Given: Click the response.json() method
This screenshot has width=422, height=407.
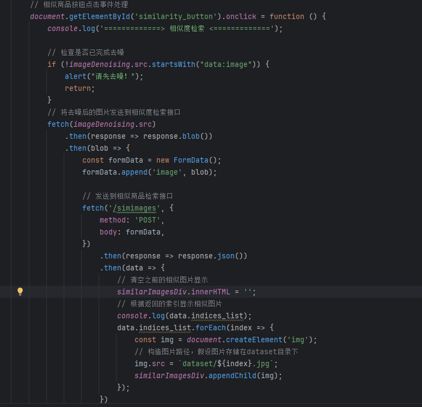Looking at the screenshot, I should click(212, 256).
